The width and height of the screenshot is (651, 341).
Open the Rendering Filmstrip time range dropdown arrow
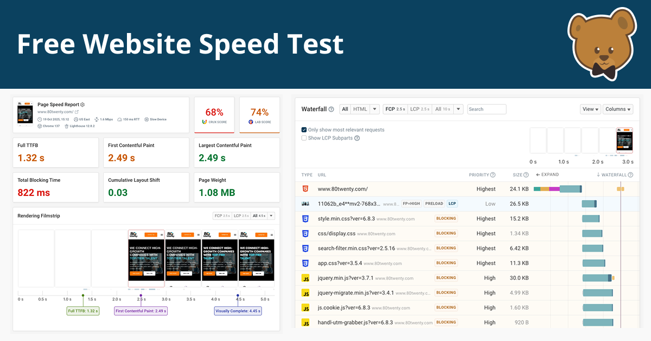click(271, 216)
